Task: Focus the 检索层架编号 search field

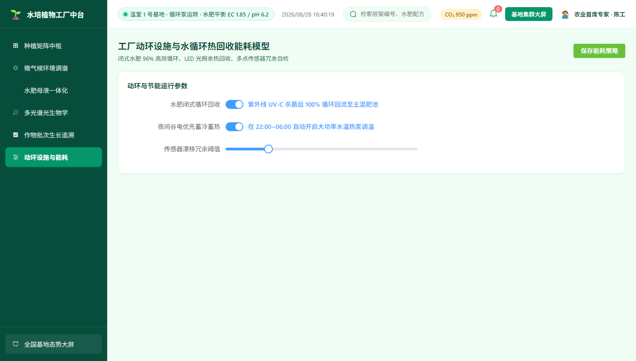Action: 387,14
